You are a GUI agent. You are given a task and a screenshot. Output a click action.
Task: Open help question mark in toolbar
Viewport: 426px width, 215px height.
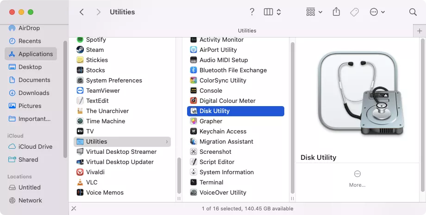coord(252,12)
